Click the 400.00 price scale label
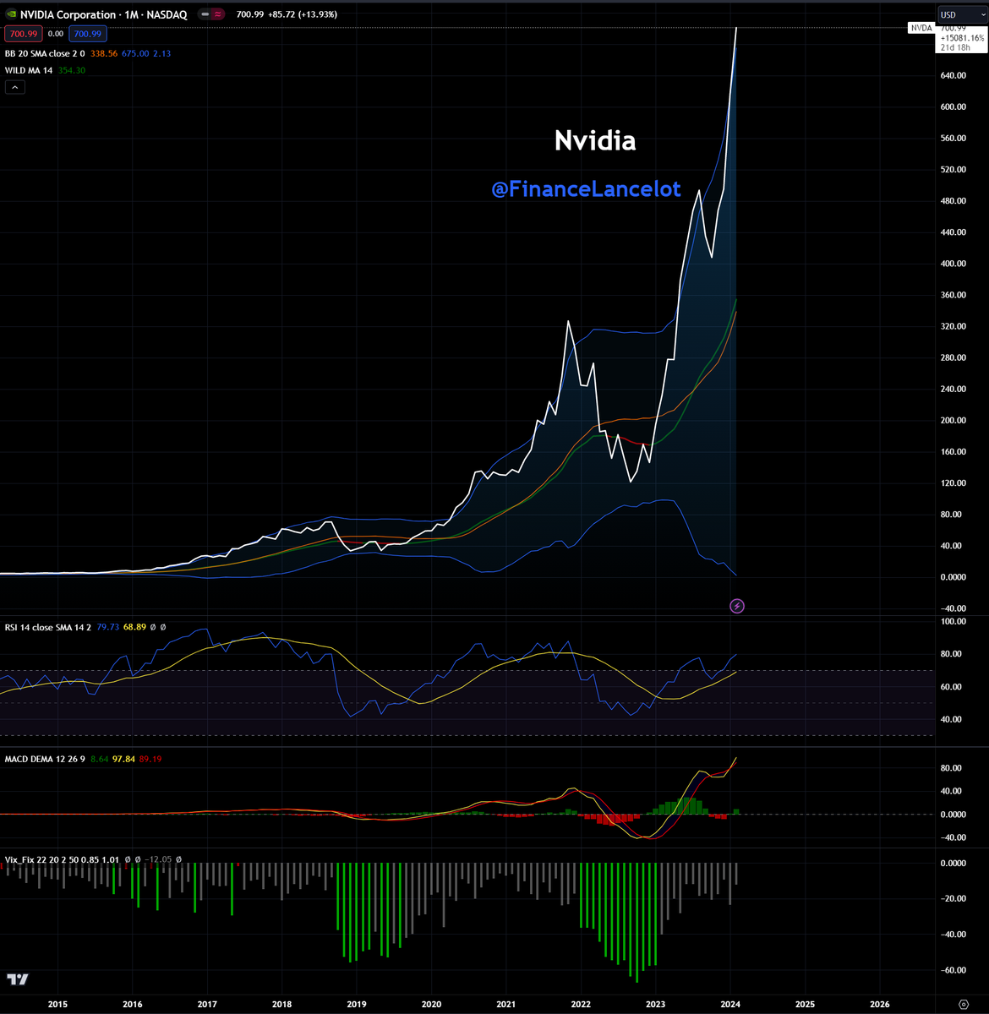 point(953,264)
